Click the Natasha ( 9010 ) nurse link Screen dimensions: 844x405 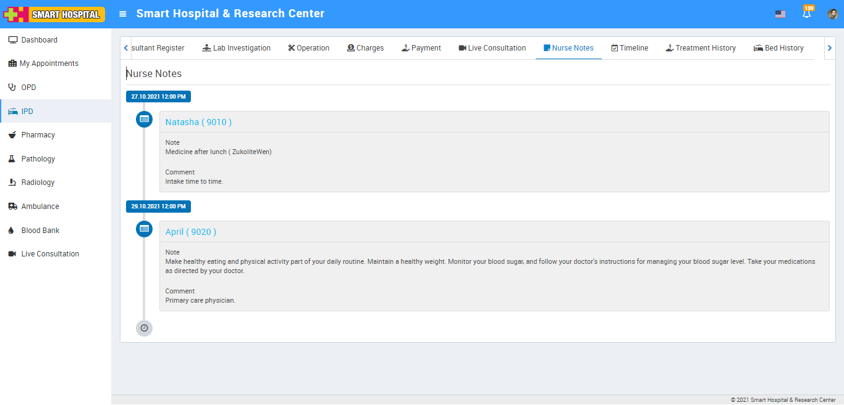(198, 122)
